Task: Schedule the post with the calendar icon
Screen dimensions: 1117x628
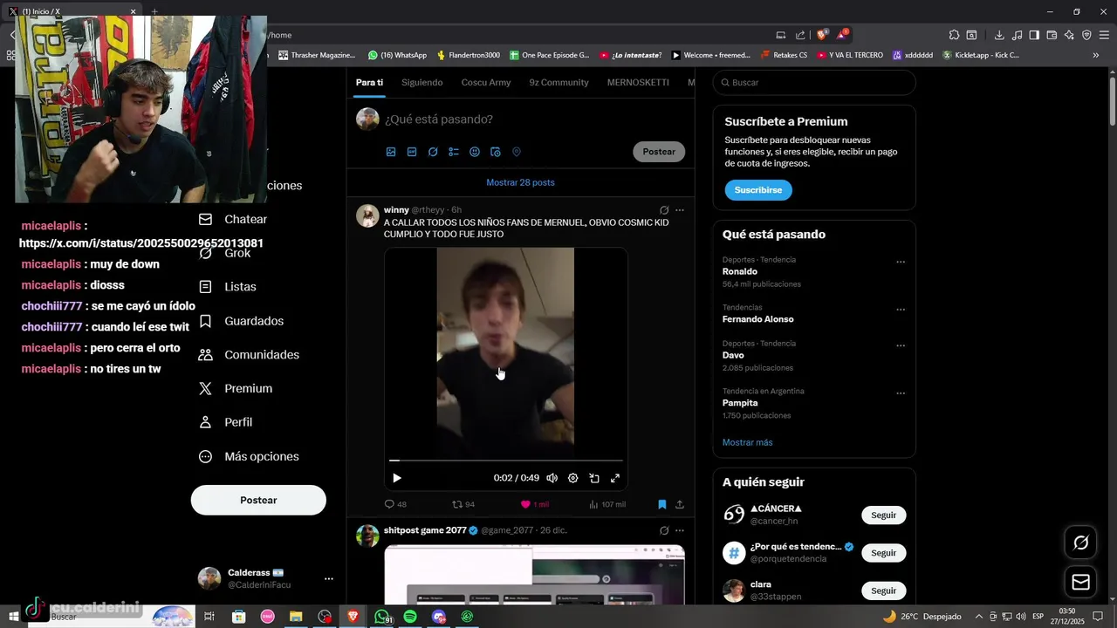Action: pyautogui.click(x=496, y=152)
